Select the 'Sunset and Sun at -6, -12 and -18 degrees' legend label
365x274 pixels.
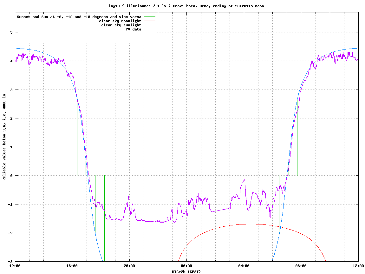point(79,17)
